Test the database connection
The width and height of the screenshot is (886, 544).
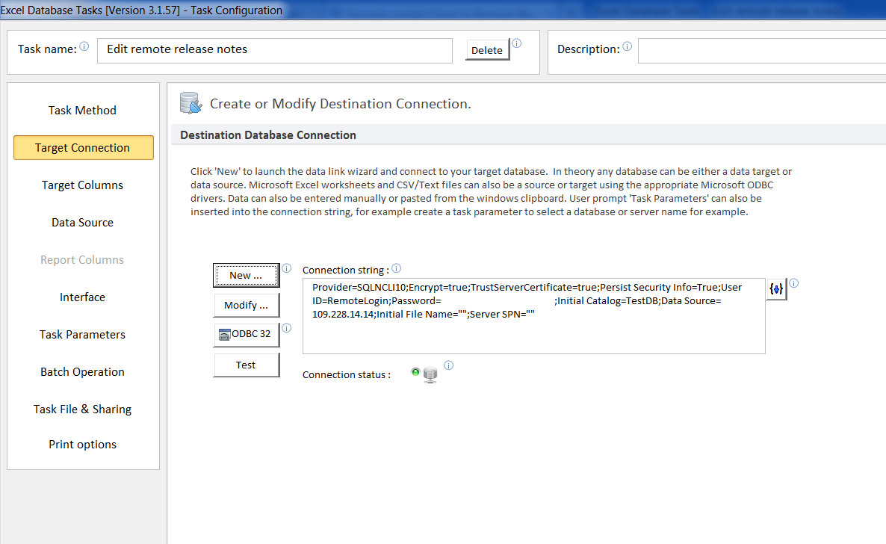246,365
